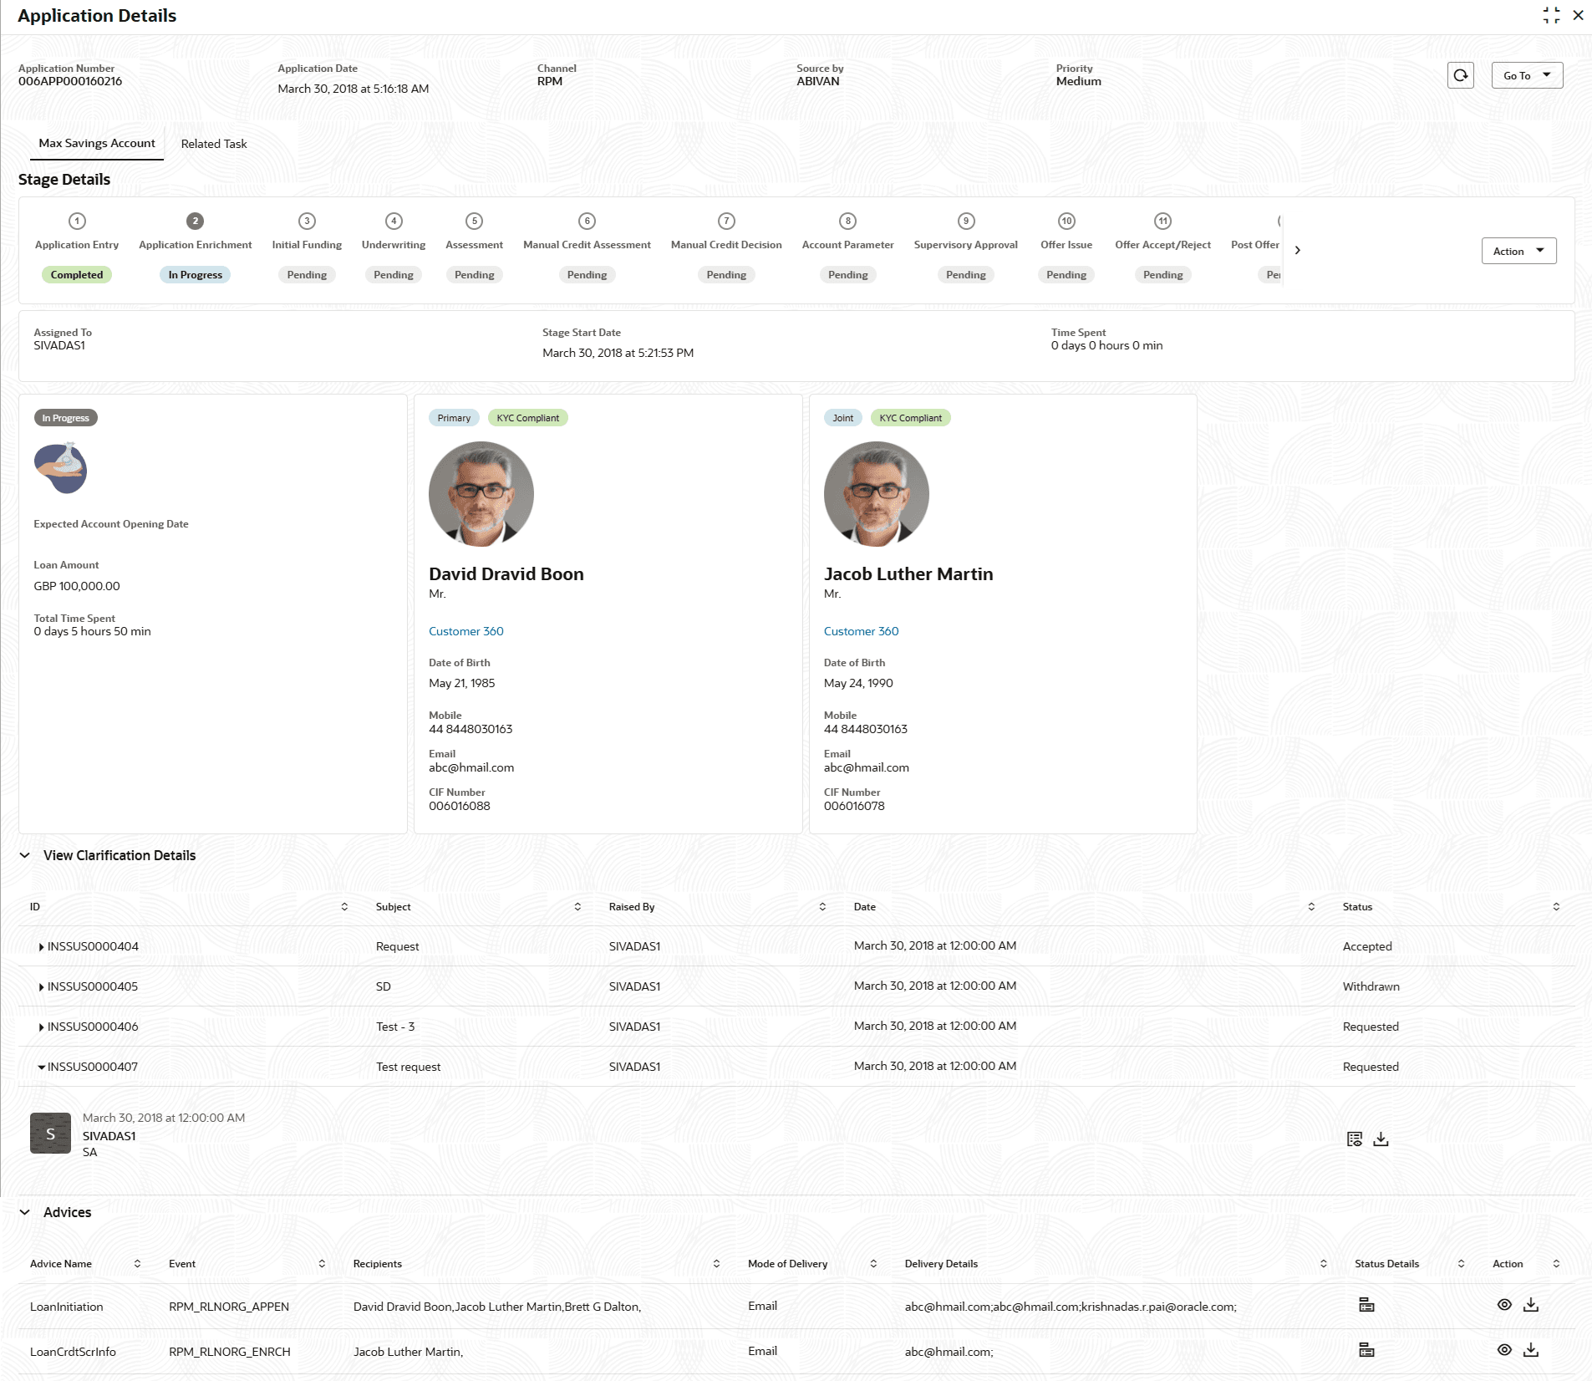This screenshot has height=1381, width=1592.
Task: Sort advices by Action column
Action: (x=1556, y=1264)
